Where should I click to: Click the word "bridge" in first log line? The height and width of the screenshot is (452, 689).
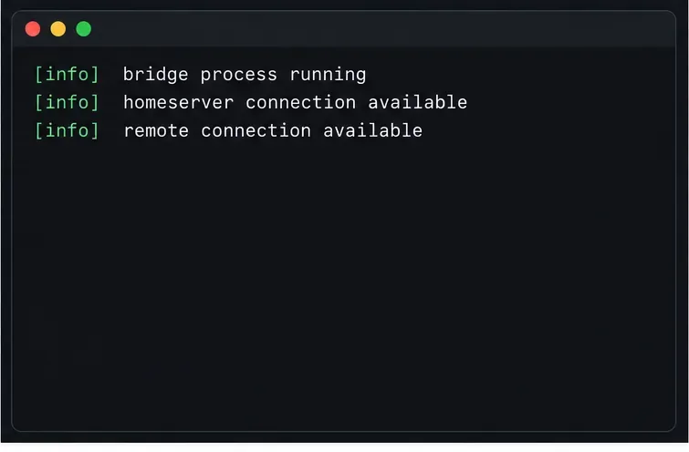[156, 75]
